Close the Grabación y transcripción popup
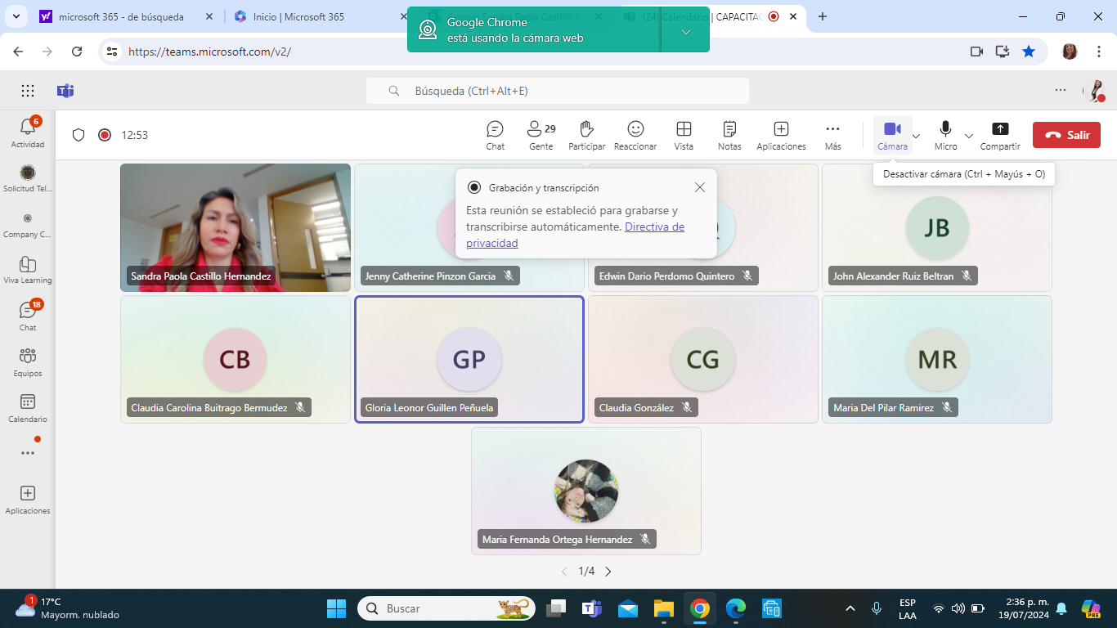 [x=699, y=187]
